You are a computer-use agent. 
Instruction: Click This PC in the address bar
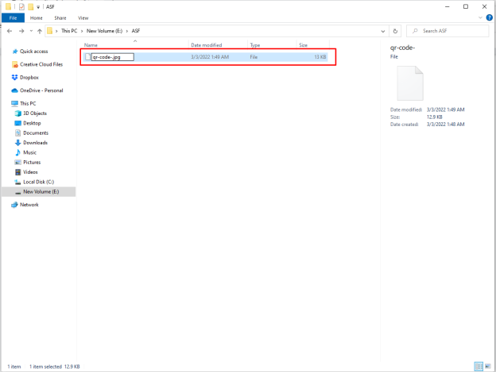pyautogui.click(x=69, y=31)
